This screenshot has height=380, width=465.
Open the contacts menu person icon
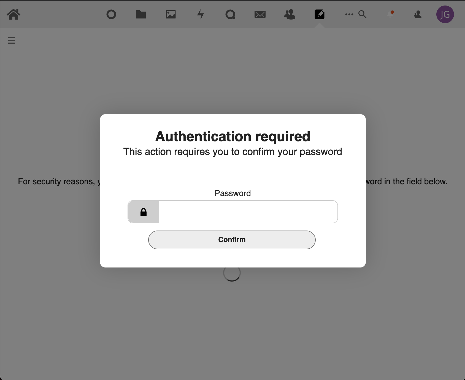(418, 14)
